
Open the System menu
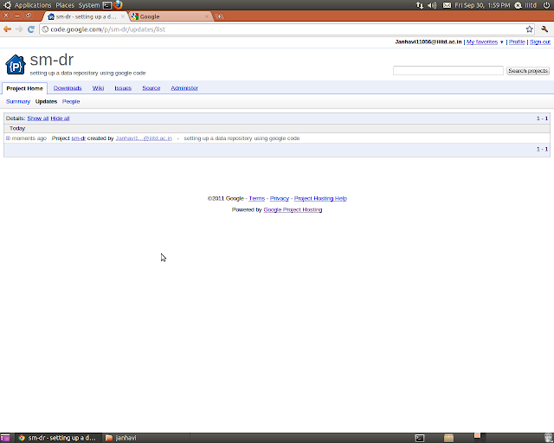point(89,5)
